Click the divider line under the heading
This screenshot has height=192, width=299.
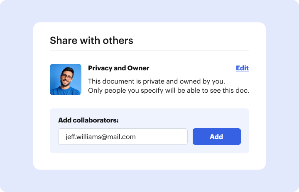tap(149, 51)
